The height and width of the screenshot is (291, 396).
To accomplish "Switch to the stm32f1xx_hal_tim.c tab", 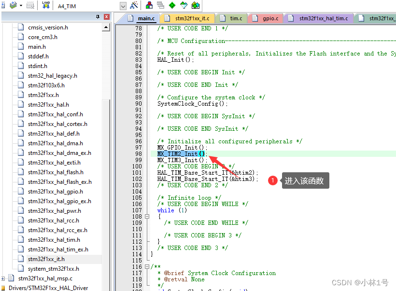I will click(319, 18).
